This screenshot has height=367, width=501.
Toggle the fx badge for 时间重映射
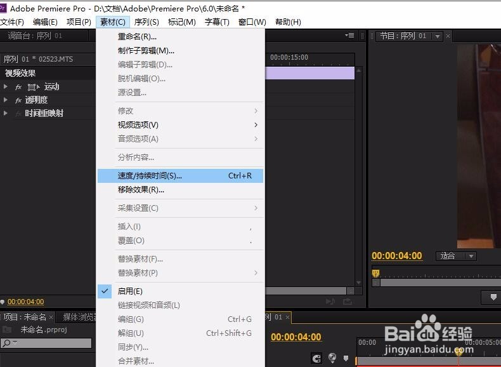18,113
